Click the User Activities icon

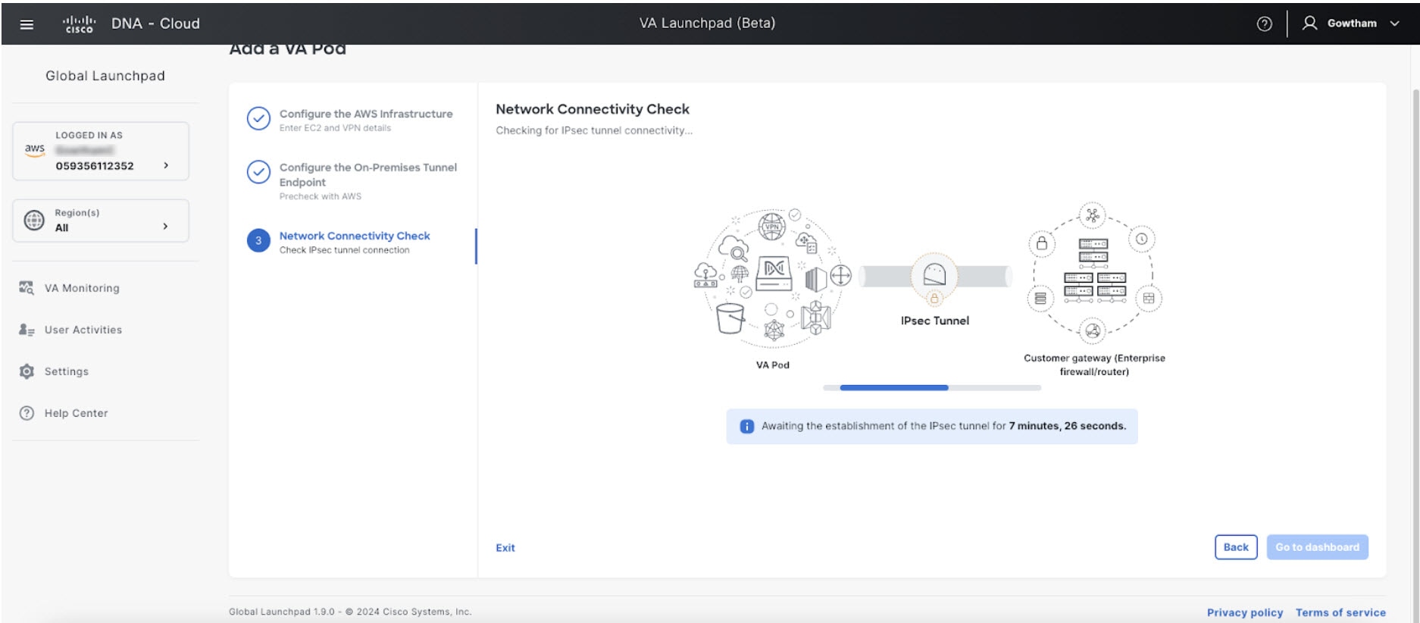(27, 330)
